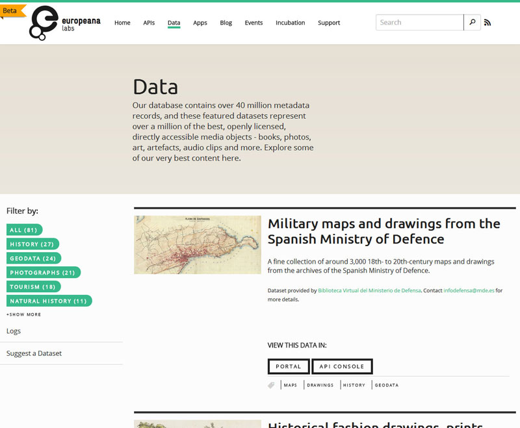Select the Data navigation tab
The width and height of the screenshot is (520, 428).
[174, 23]
